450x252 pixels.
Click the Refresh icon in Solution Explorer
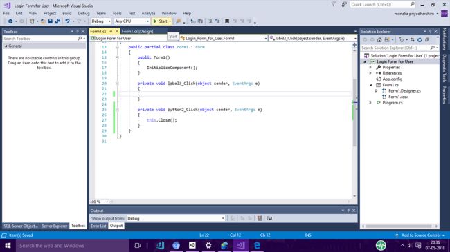[420, 40]
